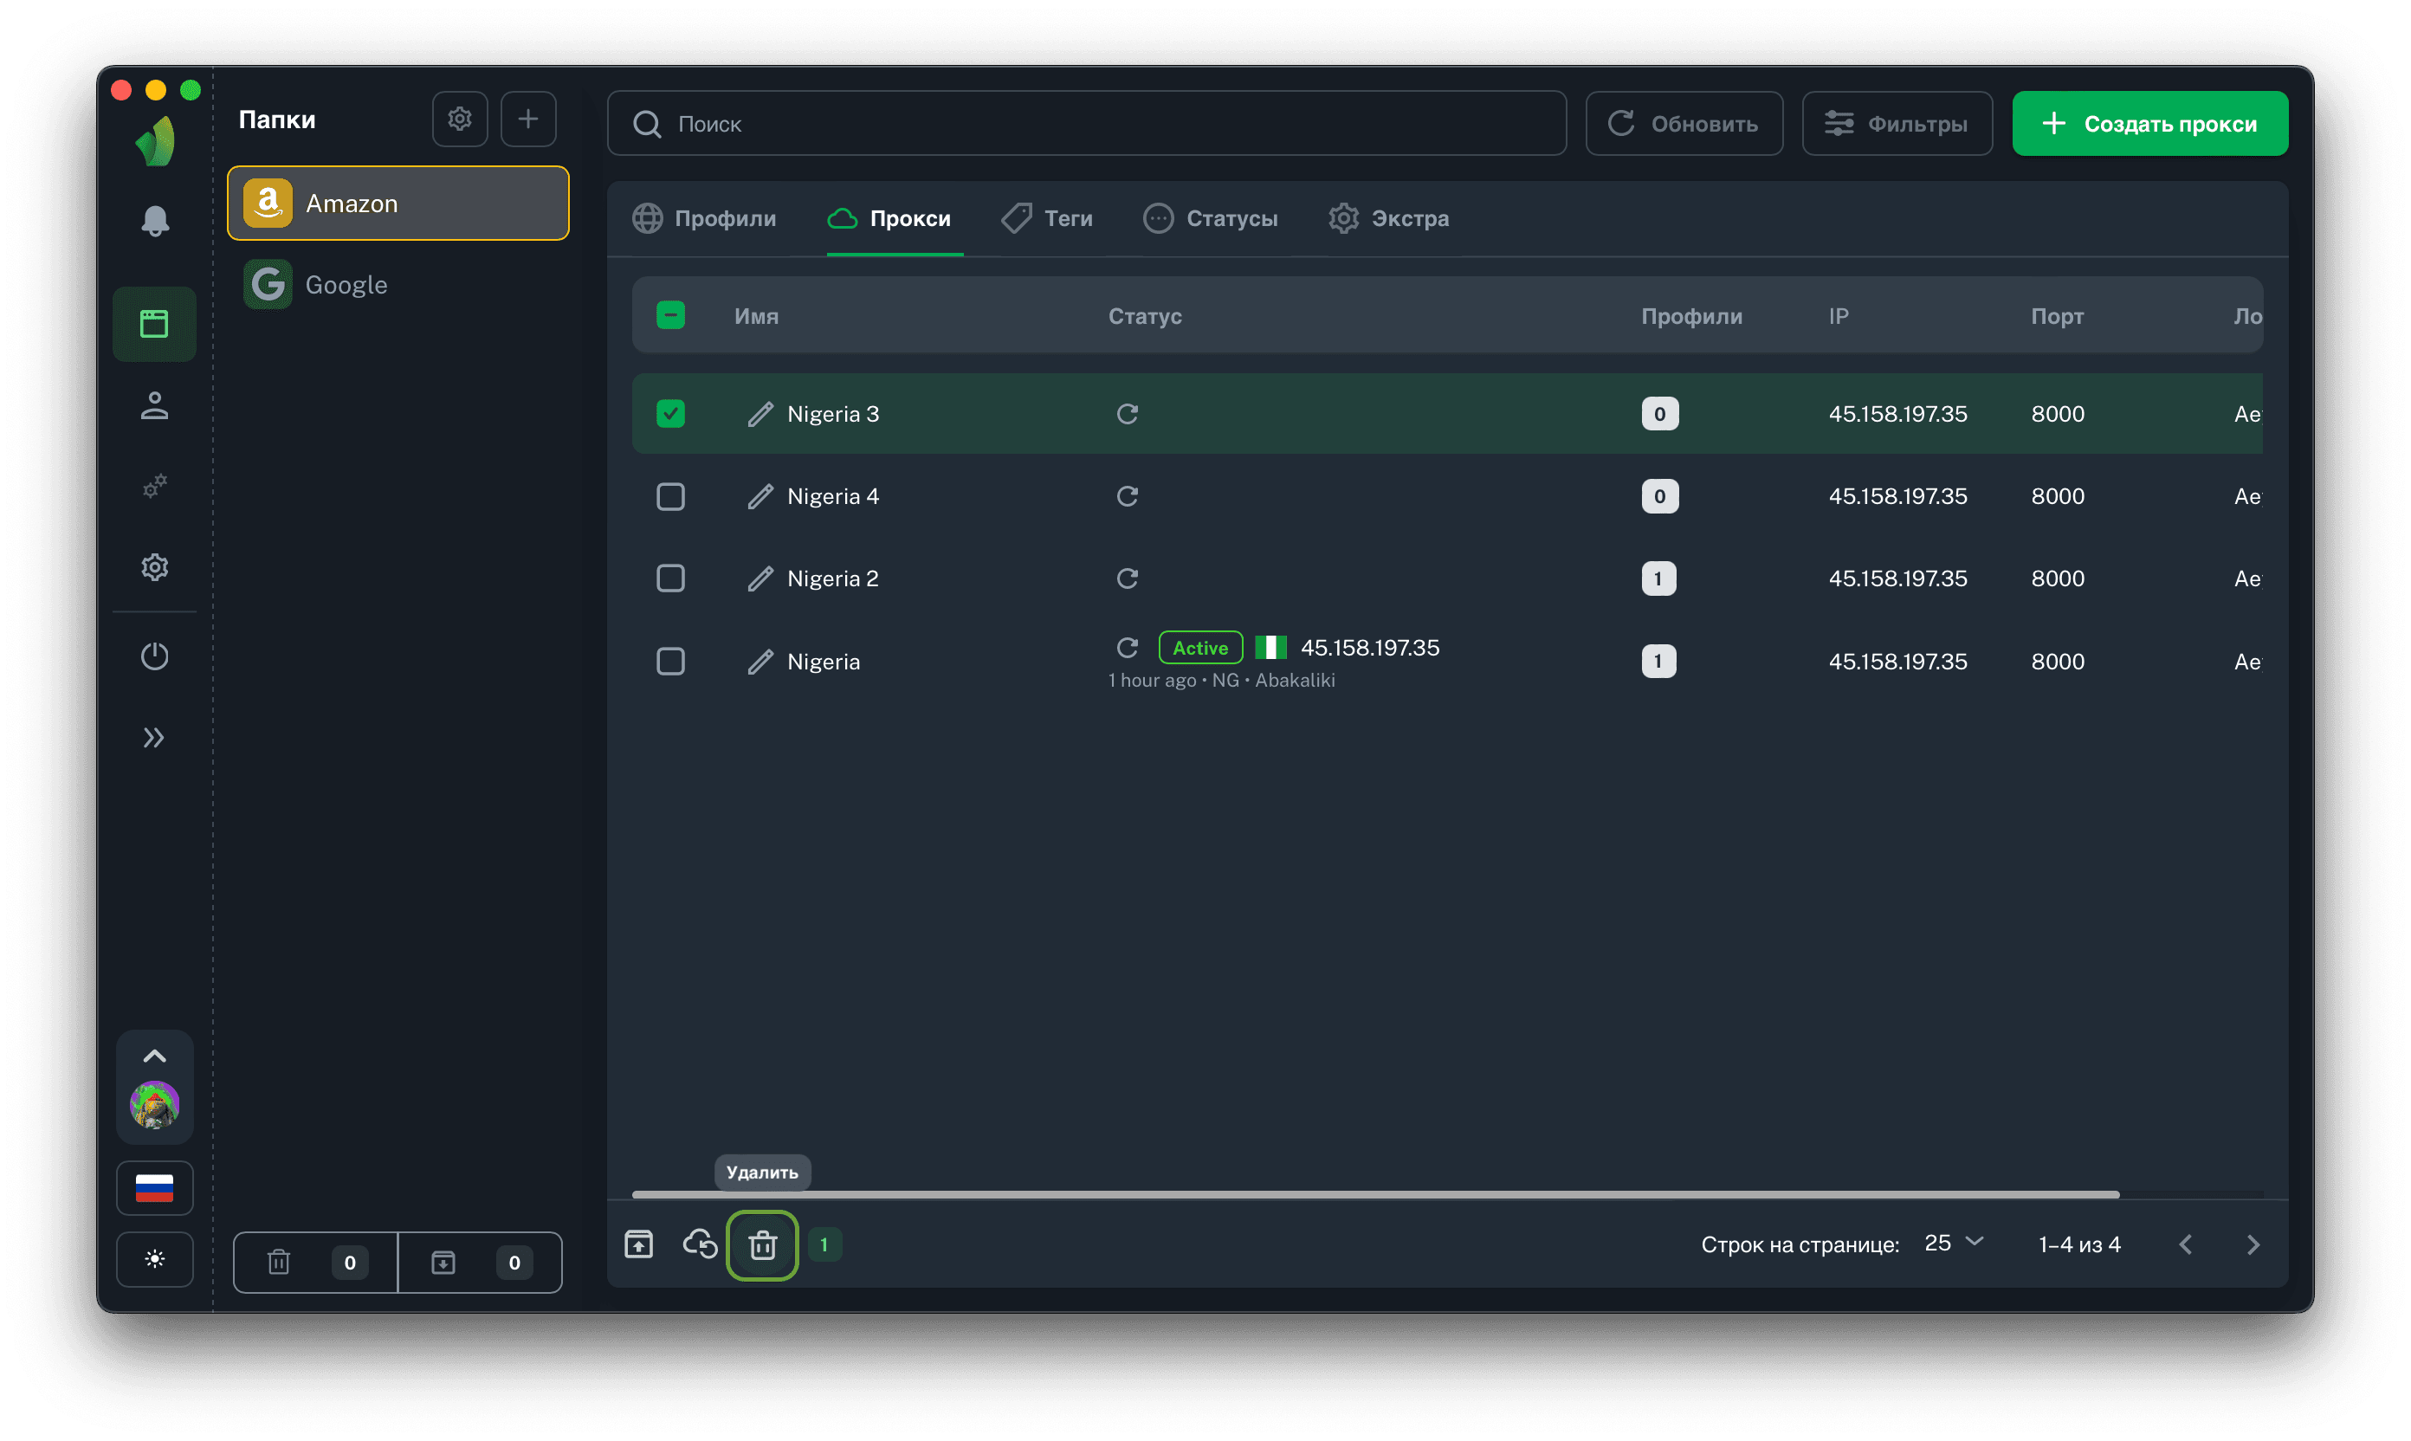
Task: Expand the sidebar with double chevron
Action: click(x=153, y=738)
